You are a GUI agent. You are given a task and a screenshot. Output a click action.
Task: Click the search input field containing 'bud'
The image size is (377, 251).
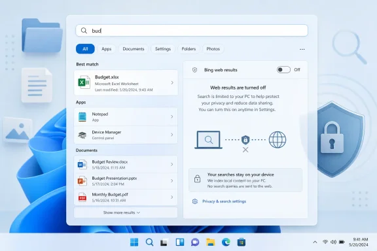point(192,31)
